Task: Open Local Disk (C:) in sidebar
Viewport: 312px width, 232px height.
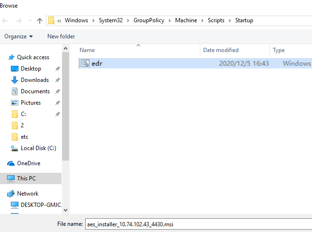Action: coord(38,148)
